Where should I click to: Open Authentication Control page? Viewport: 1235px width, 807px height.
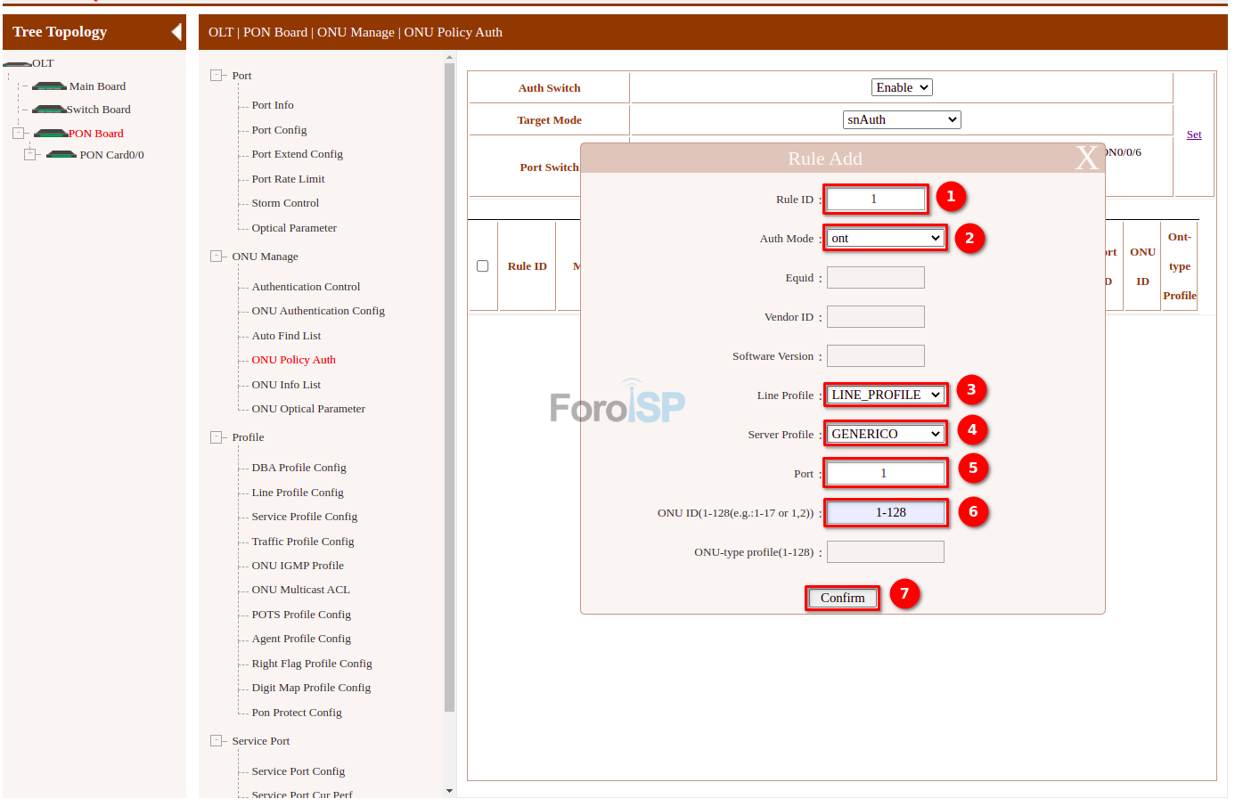(x=306, y=287)
